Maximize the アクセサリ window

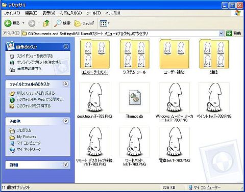[x=232, y=5]
